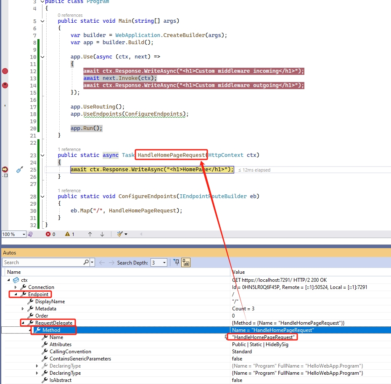Image resolution: width=391 pixels, height=384 pixels.
Task: Click the warning count indicator showing 1
Action: [x=69, y=234]
